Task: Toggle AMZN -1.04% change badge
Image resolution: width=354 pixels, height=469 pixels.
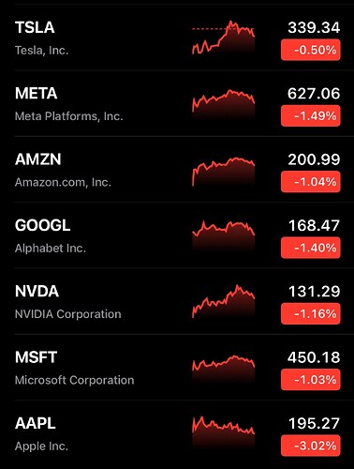Action: point(311,182)
